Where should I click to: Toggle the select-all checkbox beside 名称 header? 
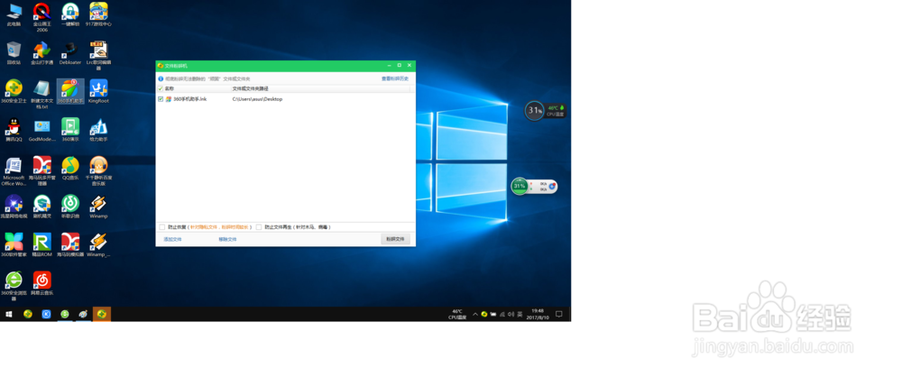161,88
